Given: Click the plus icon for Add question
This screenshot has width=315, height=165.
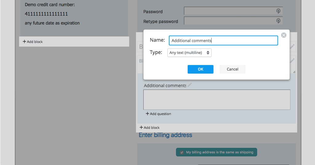Looking at the screenshot, I should click(x=147, y=114).
